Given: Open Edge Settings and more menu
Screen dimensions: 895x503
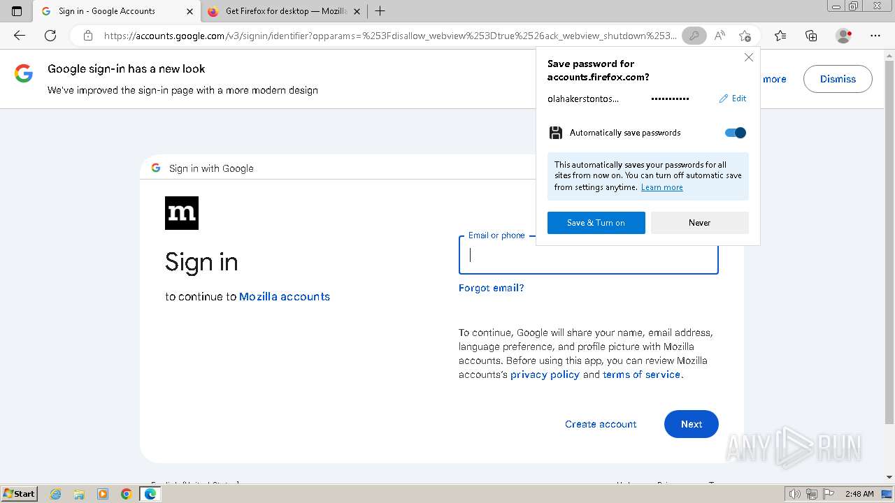Looking at the screenshot, I should point(875,36).
